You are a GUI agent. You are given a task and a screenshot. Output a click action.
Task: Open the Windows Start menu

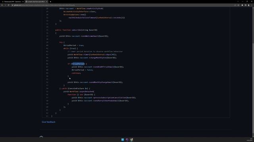(123, 140)
